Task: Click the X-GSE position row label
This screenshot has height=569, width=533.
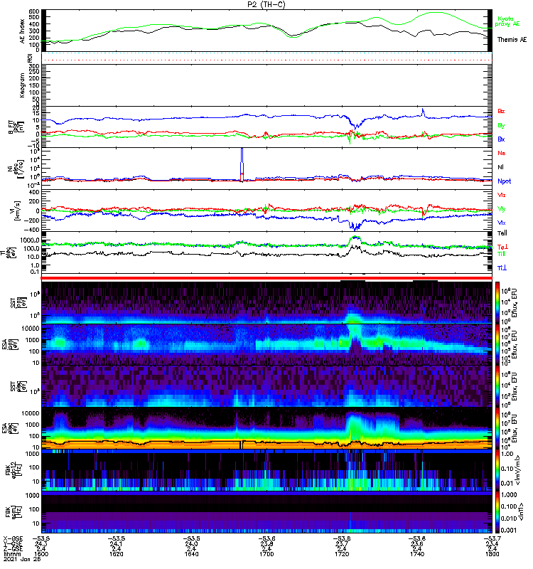Action: 13,539
